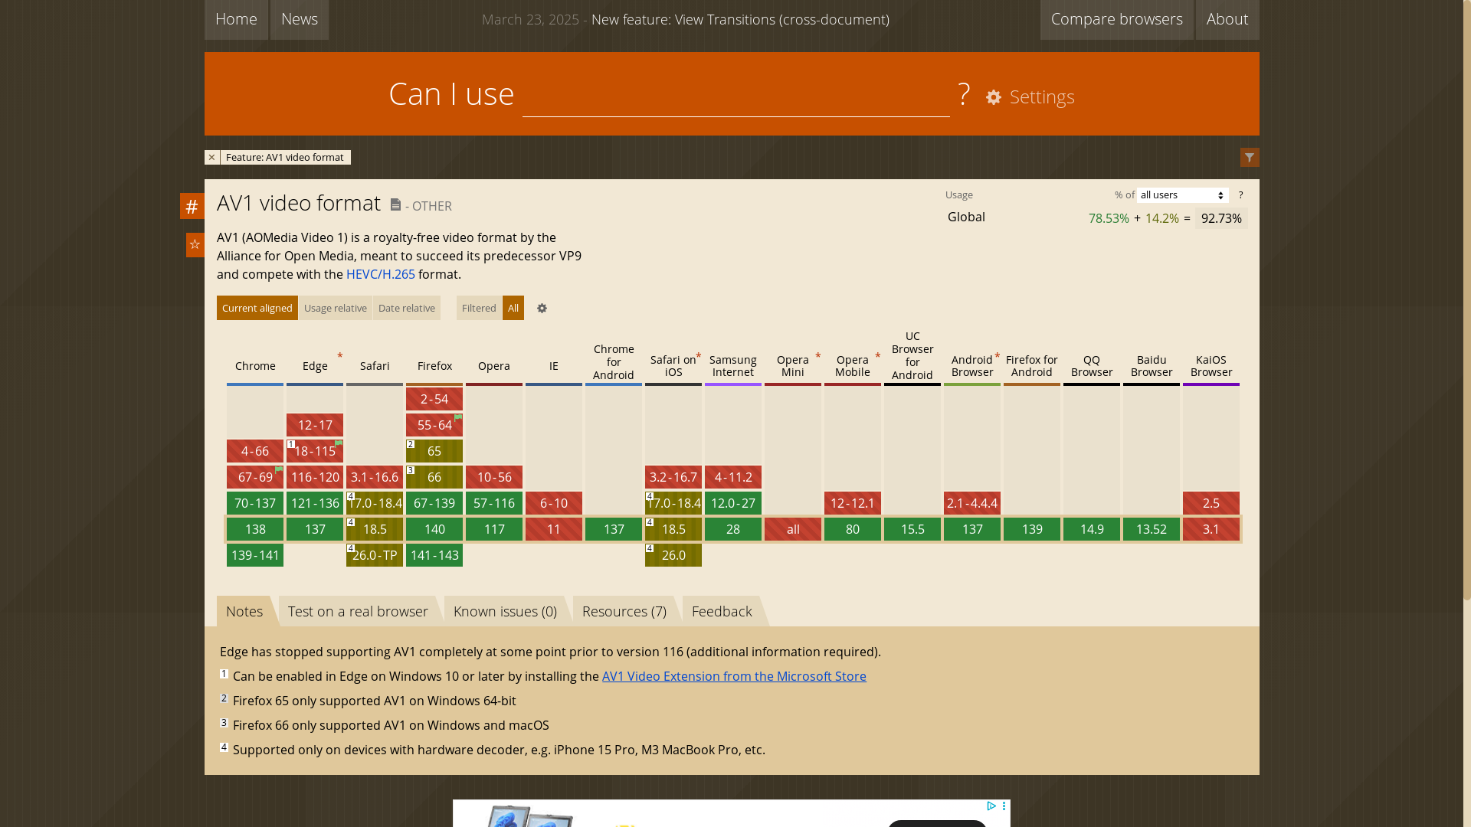Viewport: 1471px width, 827px height.
Task: Switch to Usage relative view
Action: coord(336,308)
